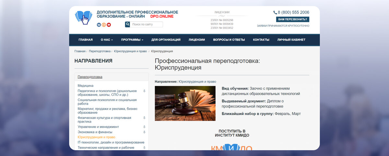Click 'Профессиональная переподготовка: Юриспруденция' page title
Image resolution: width=389 pixels, height=156 pixels.
point(207,64)
